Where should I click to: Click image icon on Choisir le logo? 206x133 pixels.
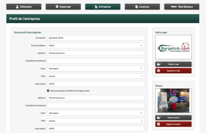[x=159, y=64]
